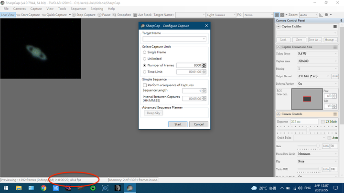Close the Configure Capture dialog
The image size is (344, 193).
pyautogui.click(x=206, y=26)
